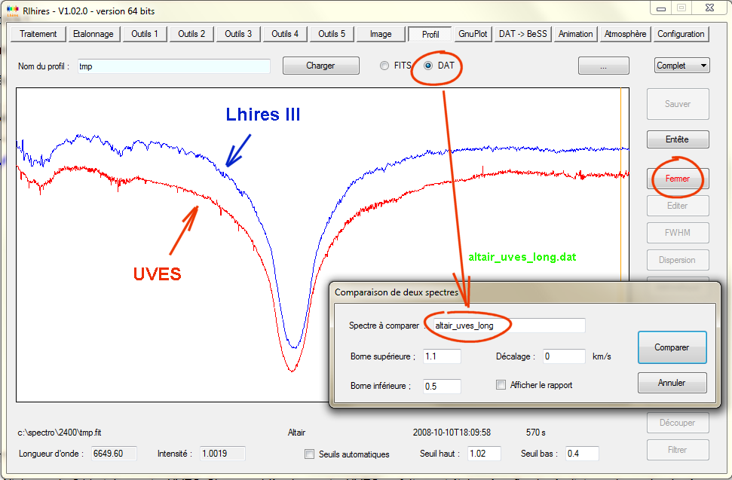The width and height of the screenshot is (732, 480).
Task: Click the browse "..." button
Action: 604,66
